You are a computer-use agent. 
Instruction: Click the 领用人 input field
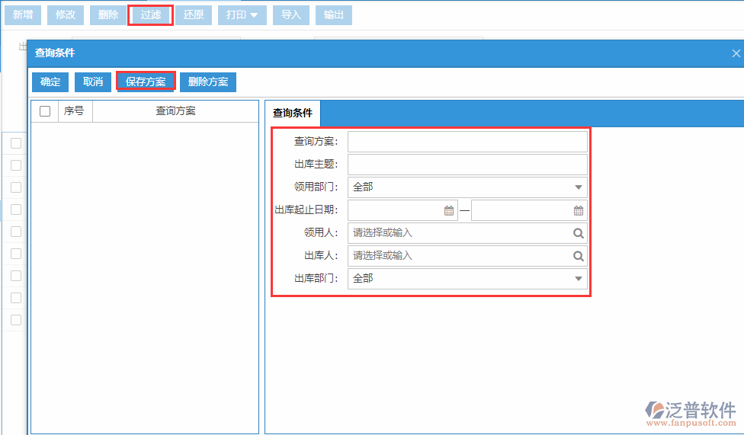pos(467,233)
